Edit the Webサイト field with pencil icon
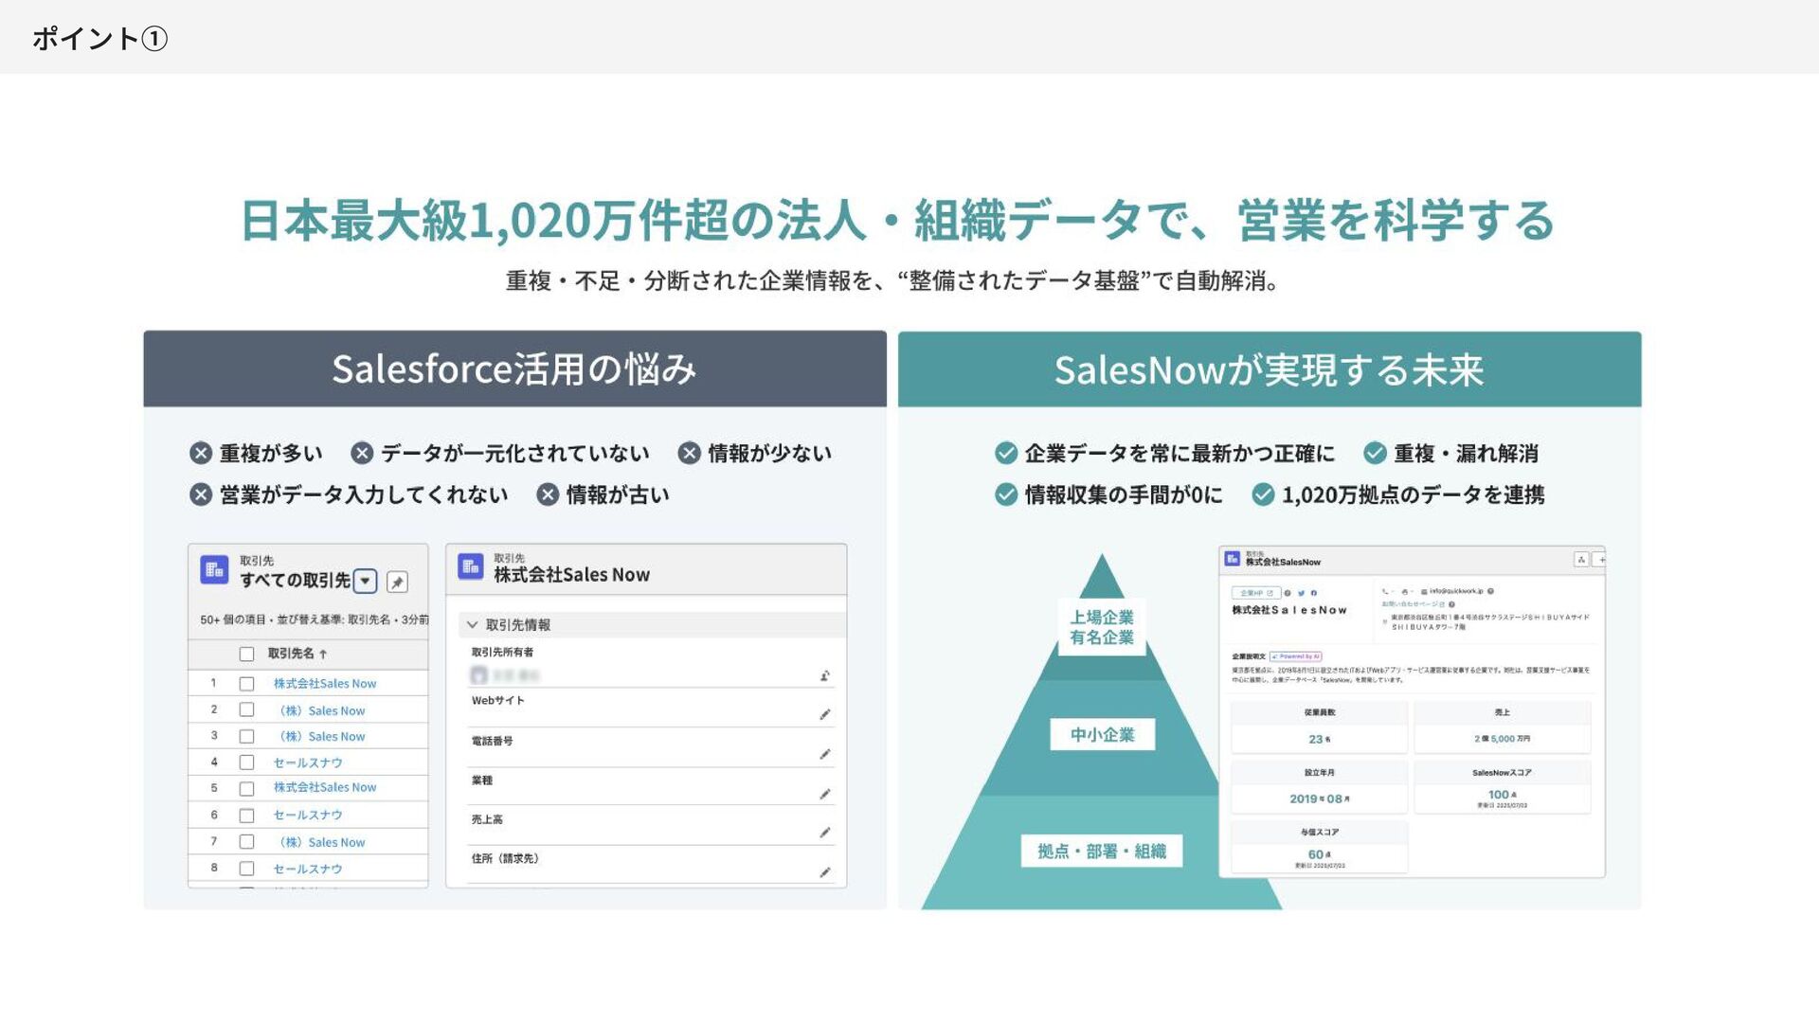The image size is (1819, 1023). [825, 714]
